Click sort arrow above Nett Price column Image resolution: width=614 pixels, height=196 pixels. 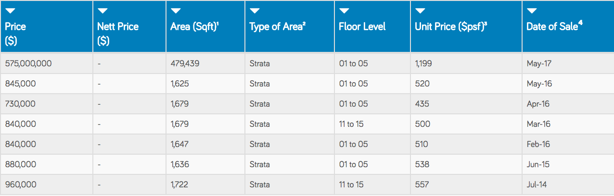click(102, 11)
